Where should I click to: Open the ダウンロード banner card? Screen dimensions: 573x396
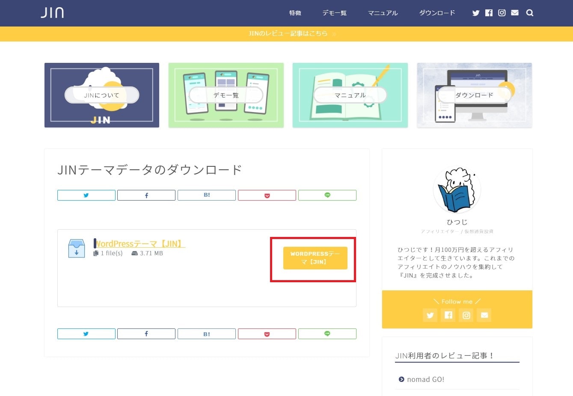point(475,95)
